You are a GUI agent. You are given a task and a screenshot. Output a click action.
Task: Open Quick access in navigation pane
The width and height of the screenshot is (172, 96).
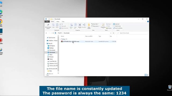[x=52, y=38]
